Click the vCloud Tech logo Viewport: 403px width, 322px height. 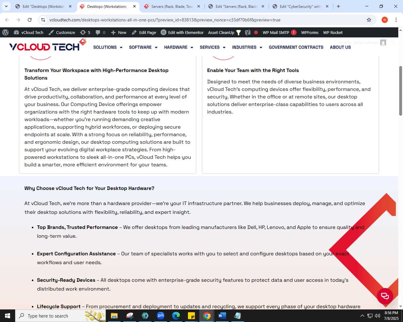48,46
